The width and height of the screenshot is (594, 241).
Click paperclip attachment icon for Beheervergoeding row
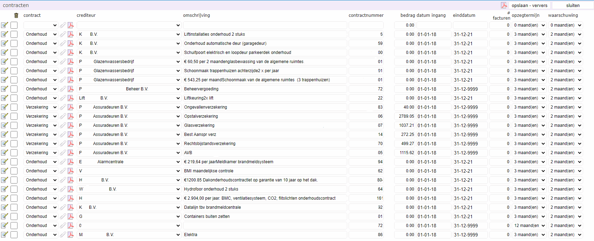(63, 89)
